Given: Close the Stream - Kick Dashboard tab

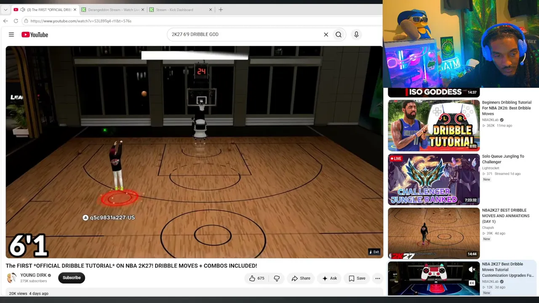Looking at the screenshot, I should pyautogui.click(x=211, y=10).
